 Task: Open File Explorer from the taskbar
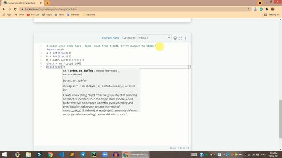(28, 154)
